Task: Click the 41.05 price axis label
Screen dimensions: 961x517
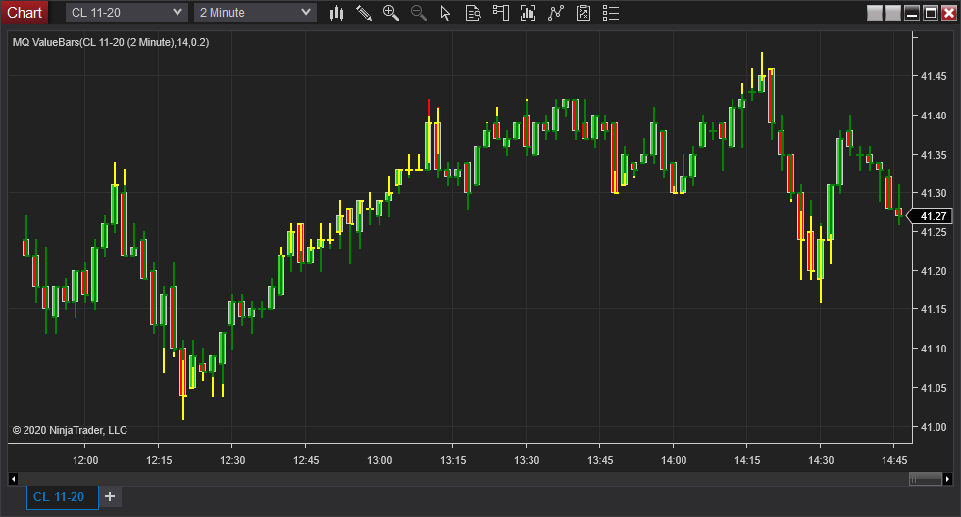Action: tap(934, 388)
